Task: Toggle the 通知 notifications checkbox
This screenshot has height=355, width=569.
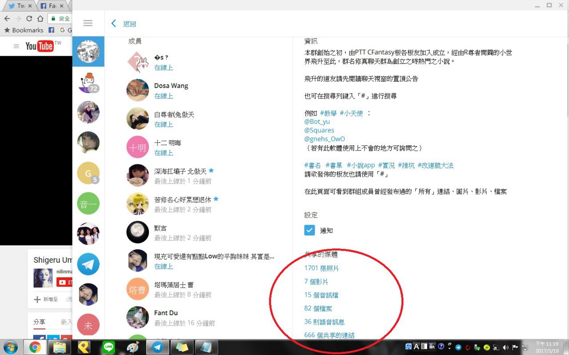Action: [310, 230]
